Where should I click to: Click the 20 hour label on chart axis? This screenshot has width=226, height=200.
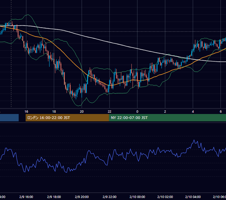82,112
